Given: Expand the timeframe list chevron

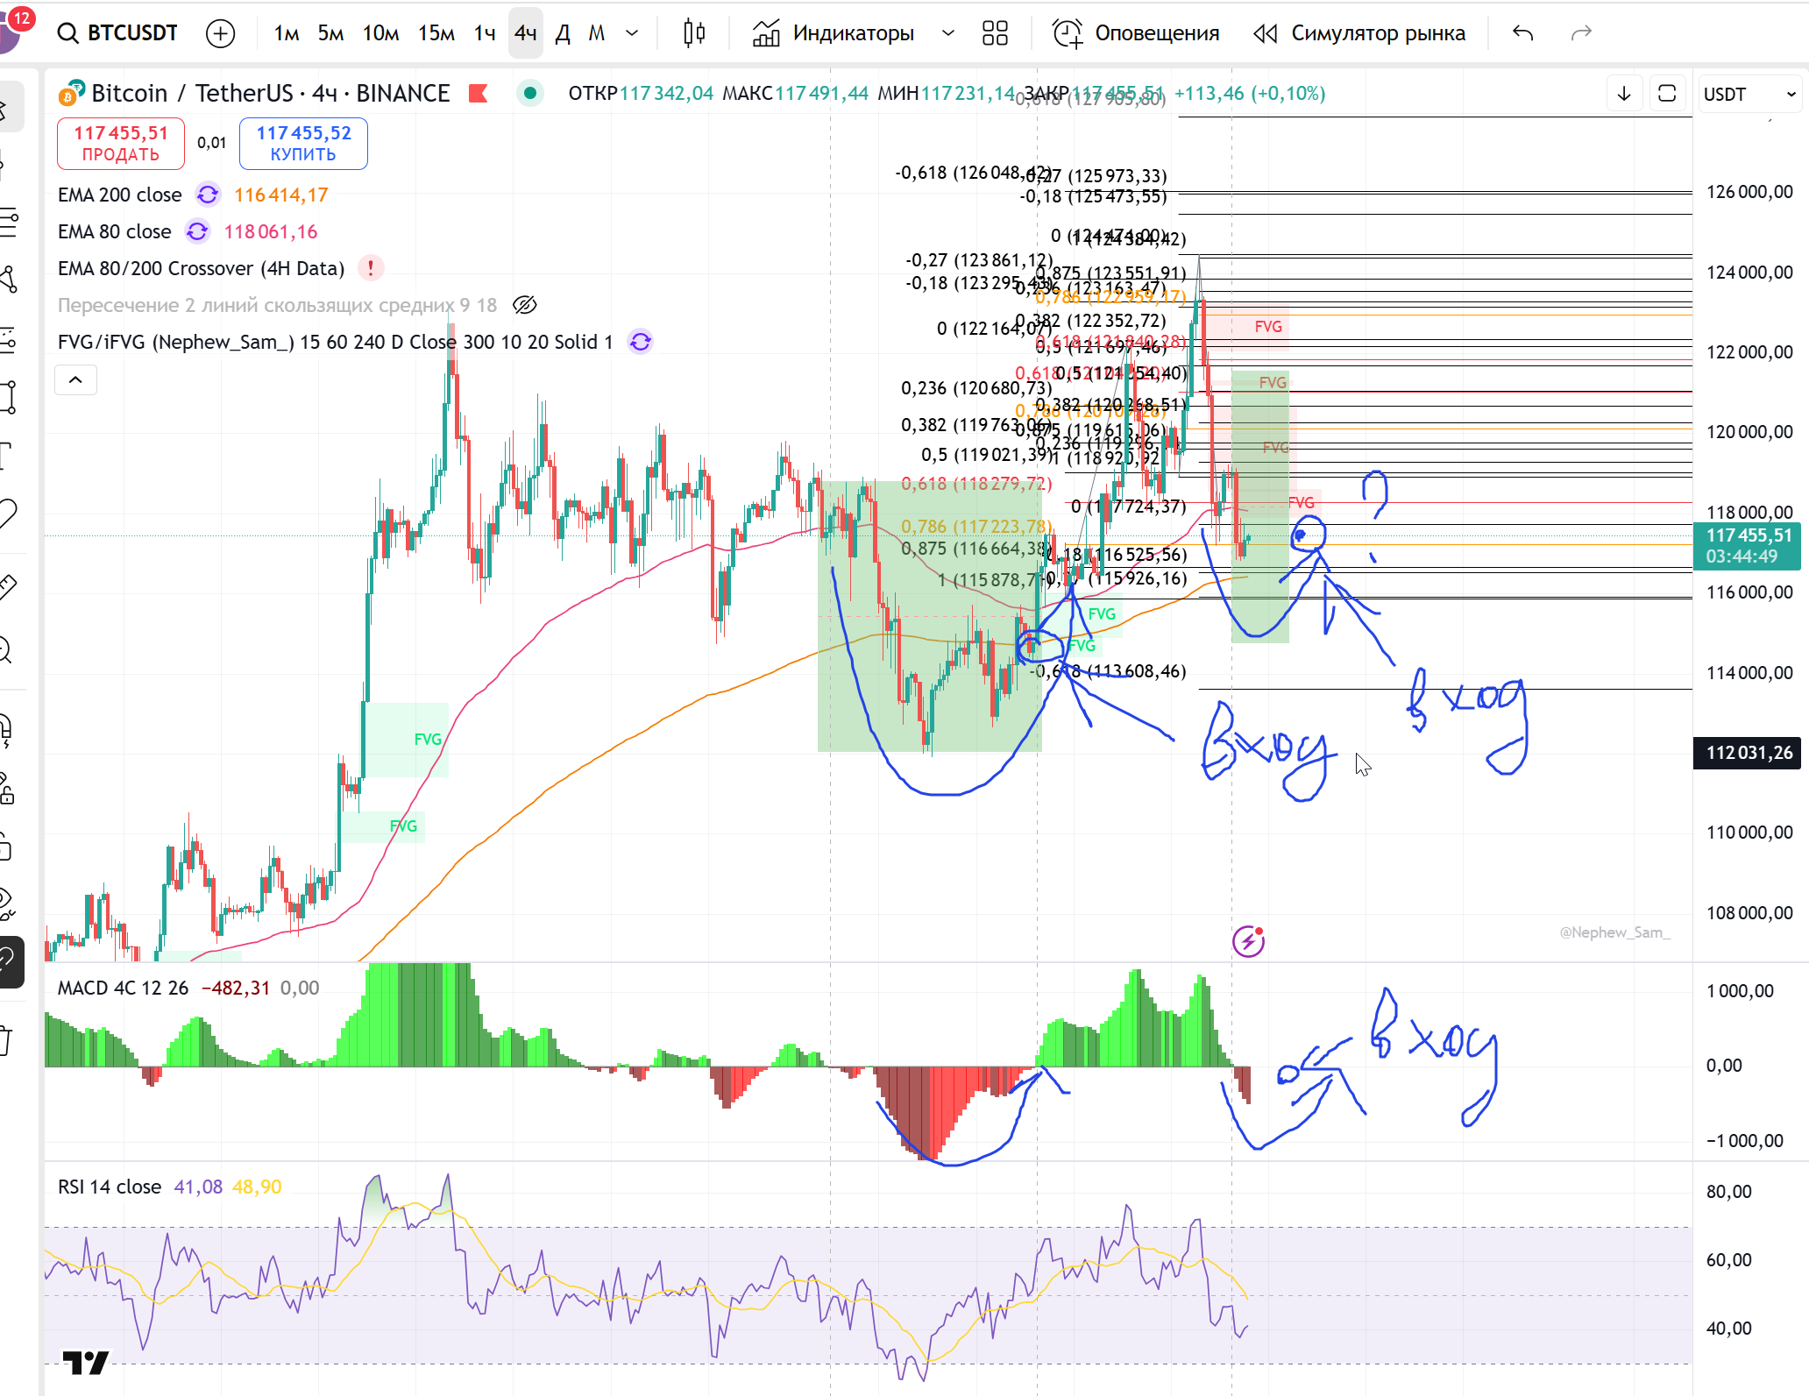Looking at the screenshot, I should pos(632,33).
